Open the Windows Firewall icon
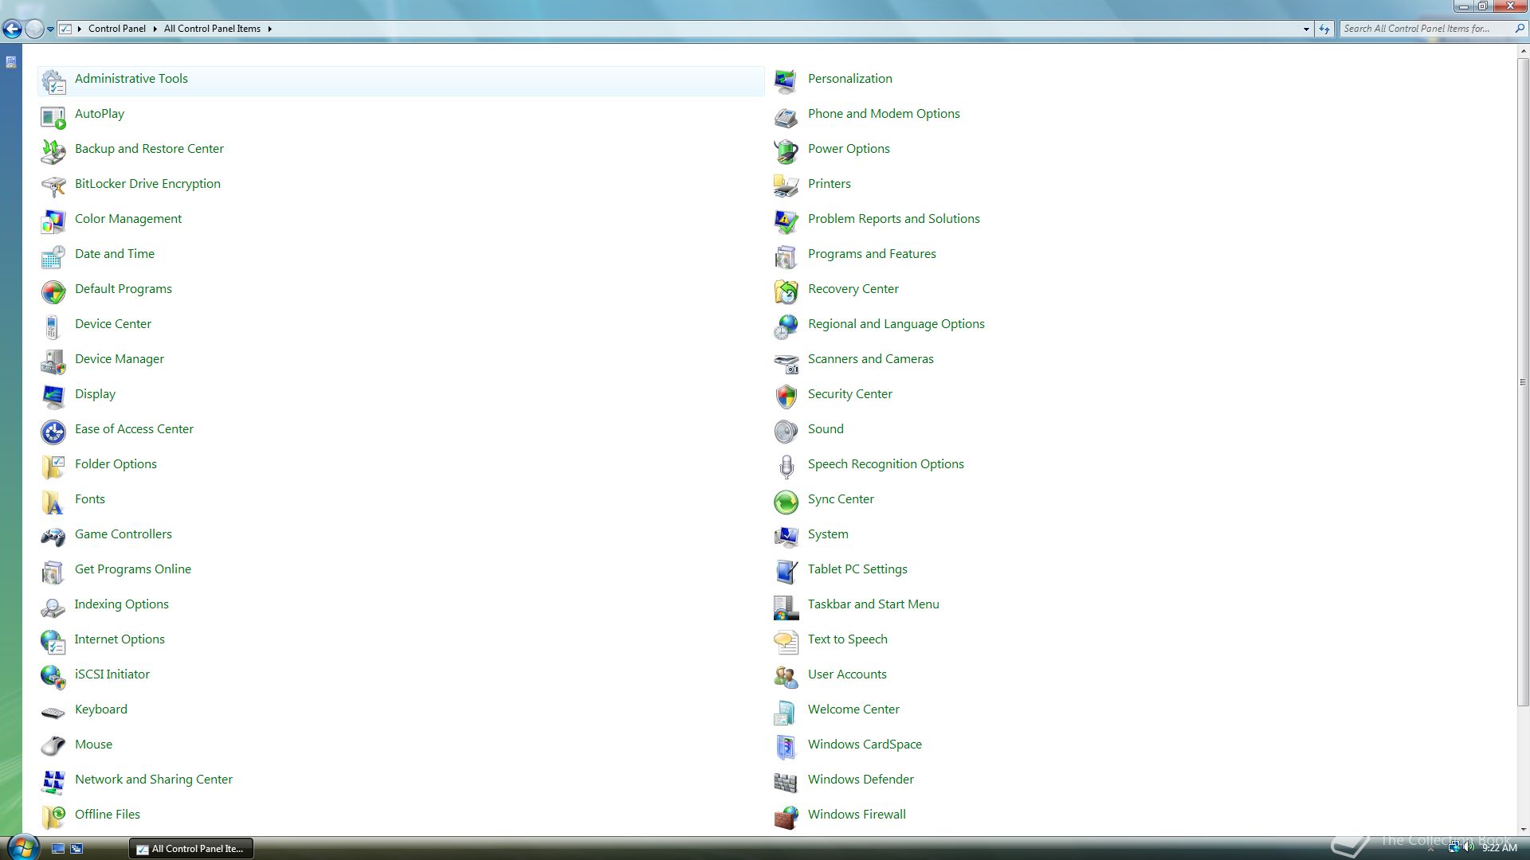 (x=786, y=817)
